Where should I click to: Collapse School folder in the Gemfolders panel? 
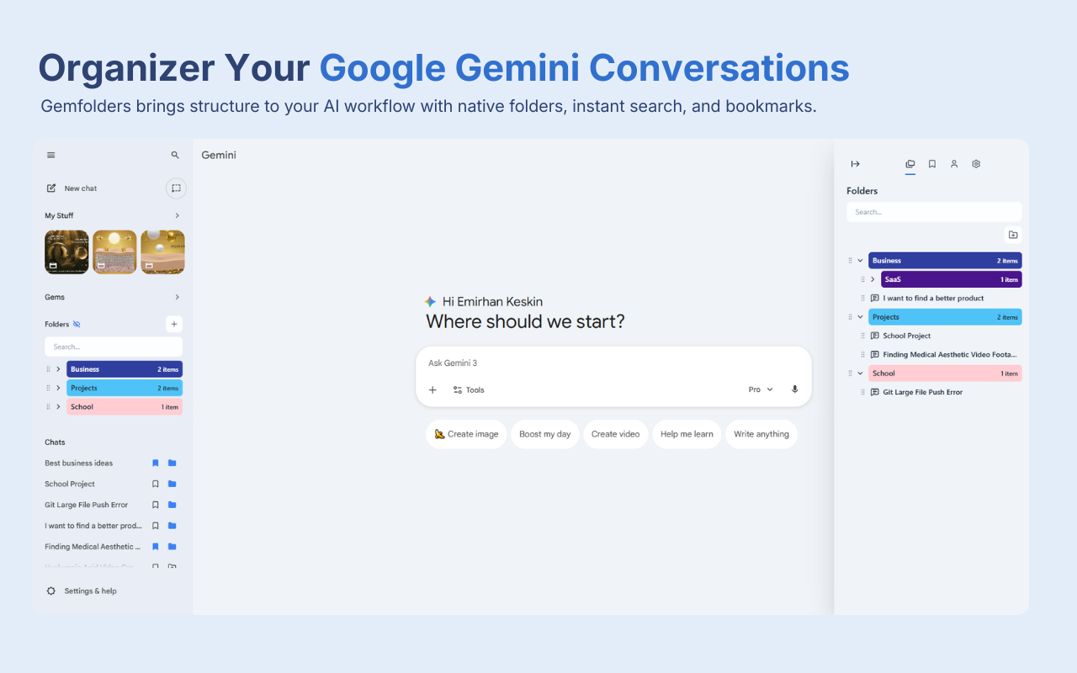click(860, 374)
